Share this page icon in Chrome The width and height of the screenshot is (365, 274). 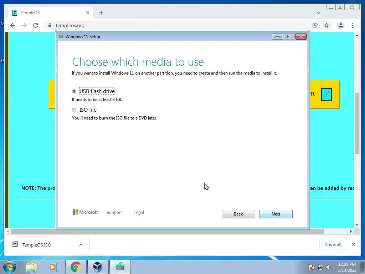[315, 25]
